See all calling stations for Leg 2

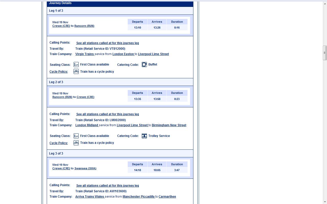pos(108,114)
